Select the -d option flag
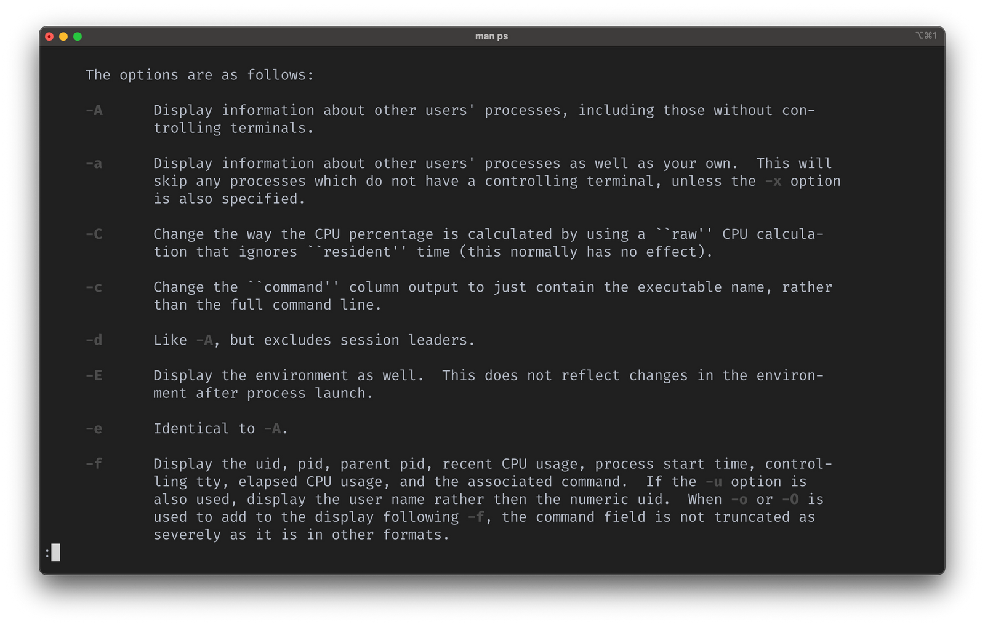985x627 pixels. [93, 340]
